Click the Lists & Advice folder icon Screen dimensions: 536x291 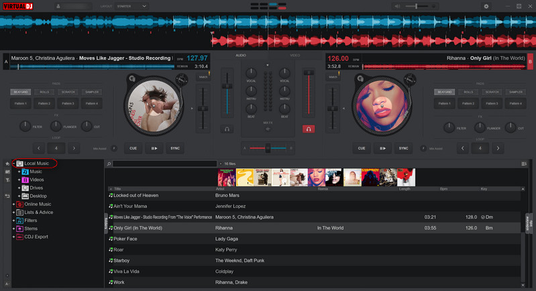pyautogui.click(x=20, y=213)
